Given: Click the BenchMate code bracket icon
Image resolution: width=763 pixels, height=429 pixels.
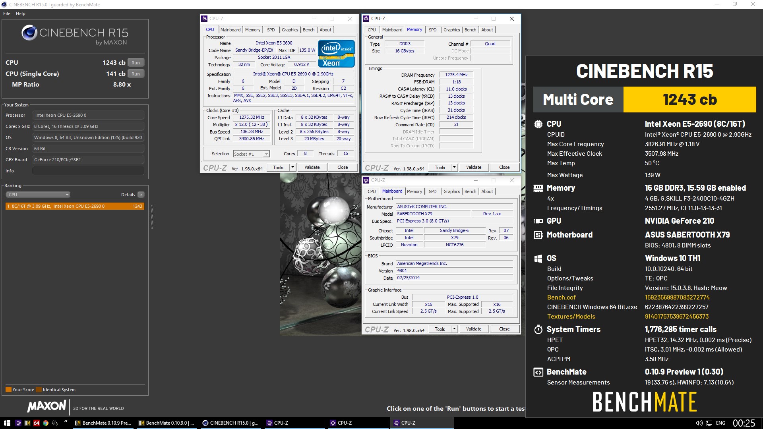Looking at the screenshot, I should point(538,372).
